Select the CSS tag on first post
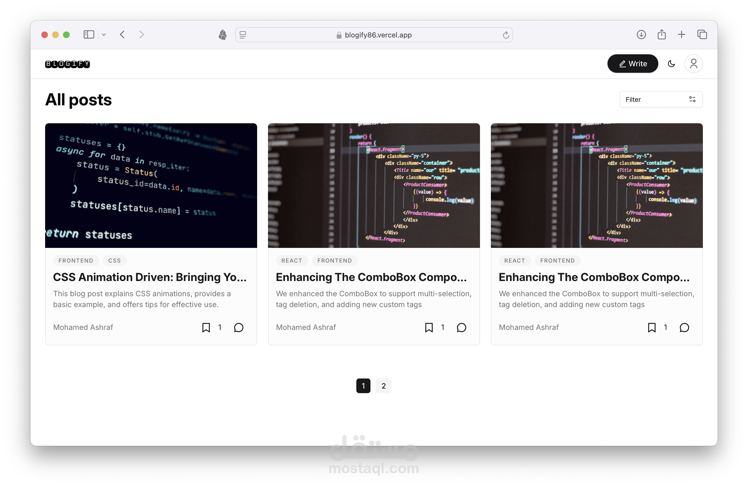The width and height of the screenshot is (748, 486). point(115,261)
